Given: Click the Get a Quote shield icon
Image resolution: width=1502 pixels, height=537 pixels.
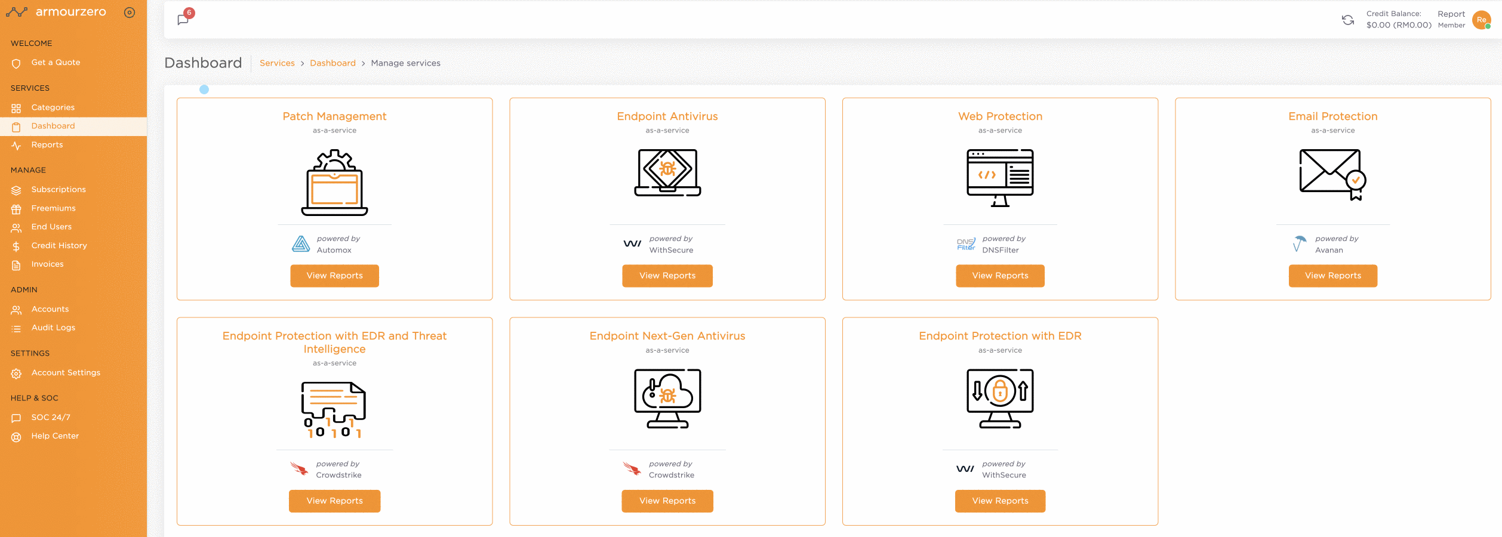Looking at the screenshot, I should (x=16, y=64).
